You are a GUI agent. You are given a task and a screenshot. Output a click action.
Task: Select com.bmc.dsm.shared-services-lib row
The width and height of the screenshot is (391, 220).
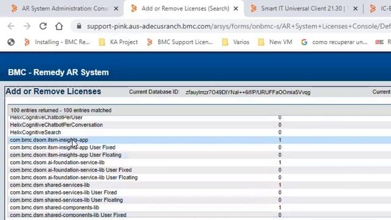pyautogui.click(x=200, y=185)
